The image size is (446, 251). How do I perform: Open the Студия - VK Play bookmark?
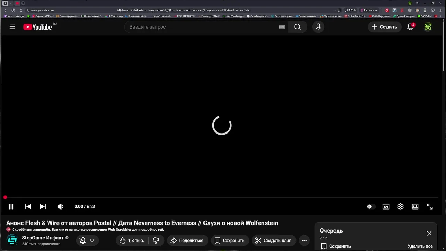(42, 16)
